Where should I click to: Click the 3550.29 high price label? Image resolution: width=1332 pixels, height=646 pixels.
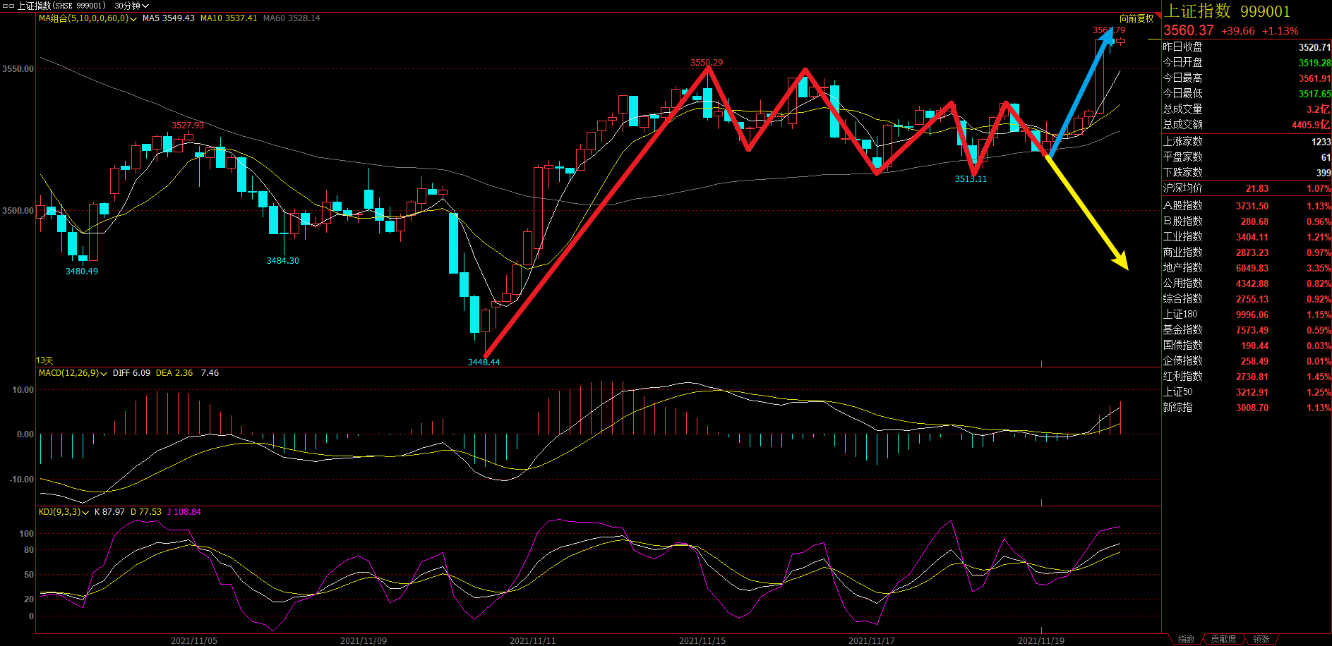coord(706,63)
